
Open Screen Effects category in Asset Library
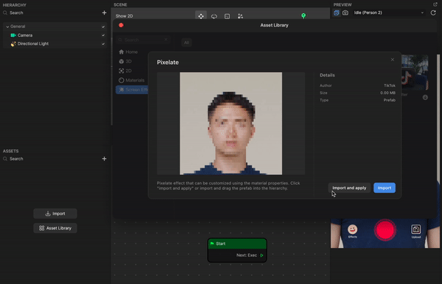(x=132, y=90)
